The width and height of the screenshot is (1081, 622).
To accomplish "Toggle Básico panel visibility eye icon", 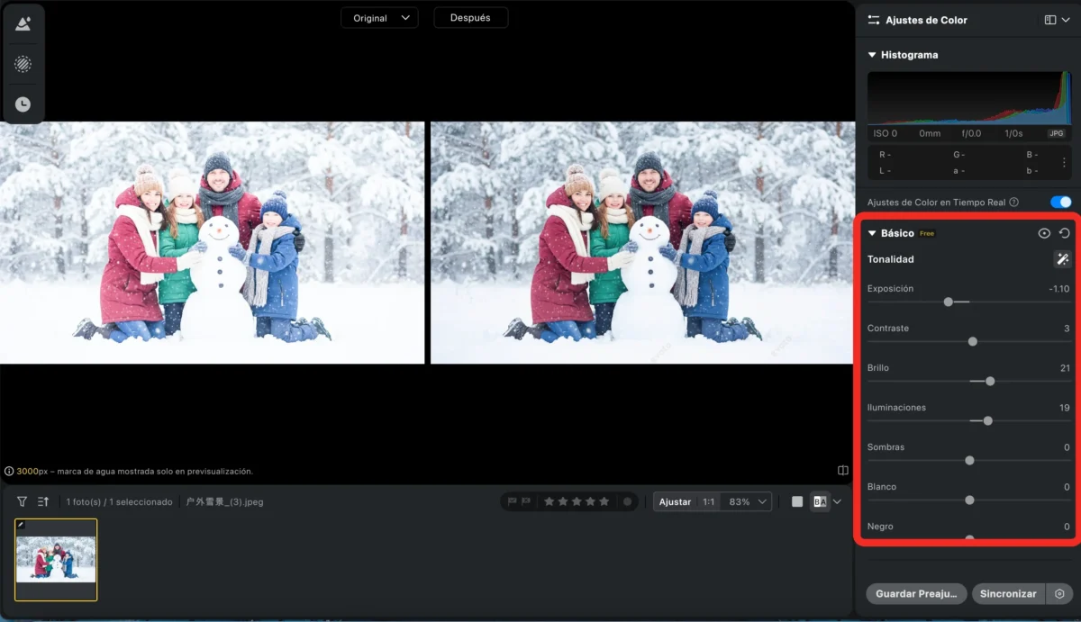I will (x=1044, y=233).
